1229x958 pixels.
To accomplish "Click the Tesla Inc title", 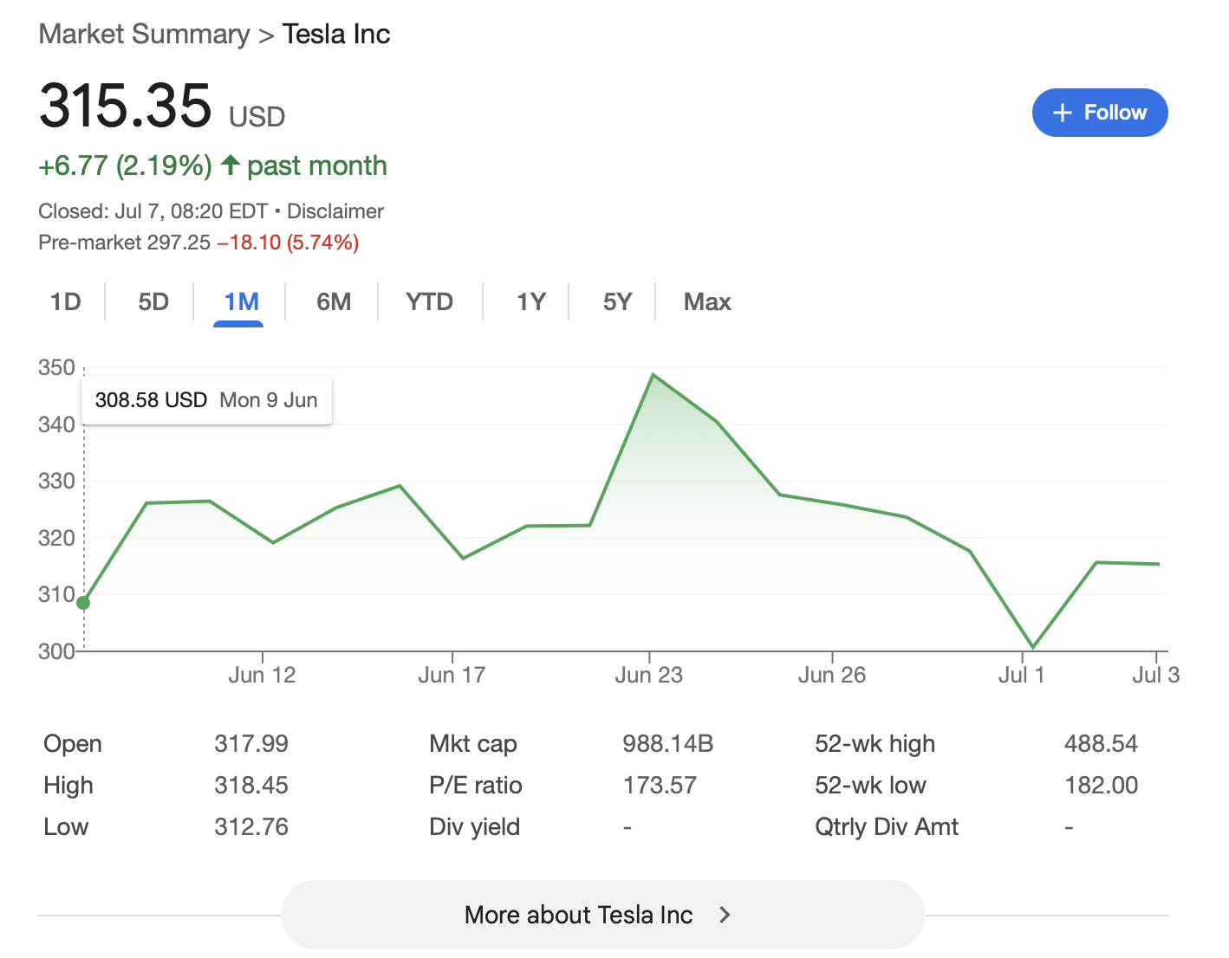I will click(x=336, y=34).
